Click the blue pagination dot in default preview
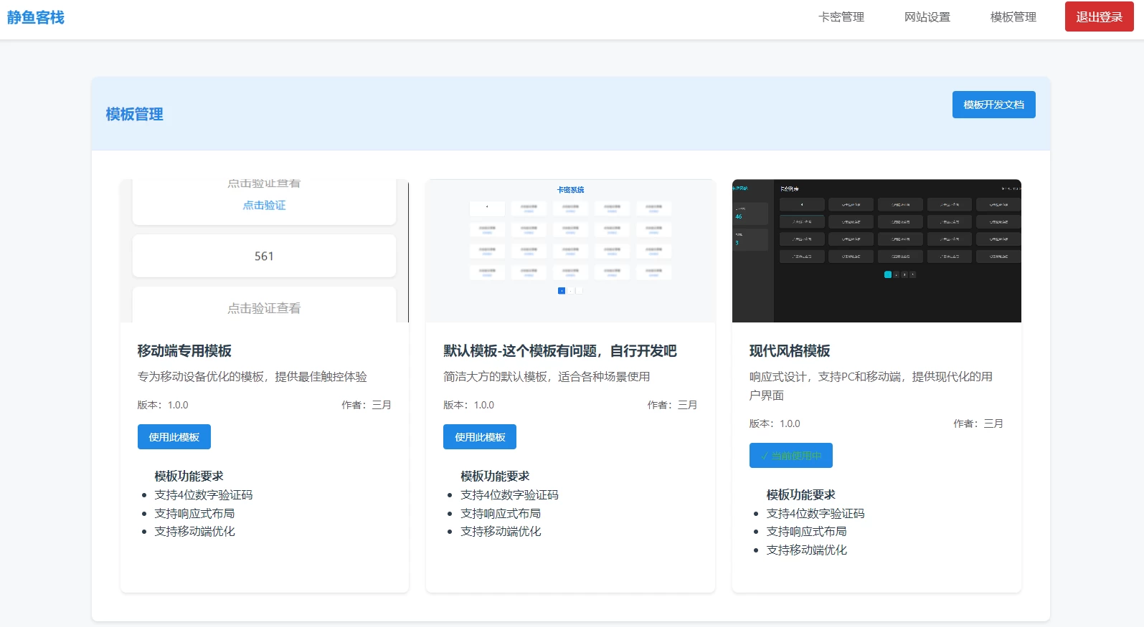Viewport: 1144px width, 627px height. click(561, 291)
